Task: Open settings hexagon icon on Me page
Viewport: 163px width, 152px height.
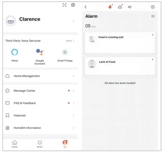Action: point(73,5)
